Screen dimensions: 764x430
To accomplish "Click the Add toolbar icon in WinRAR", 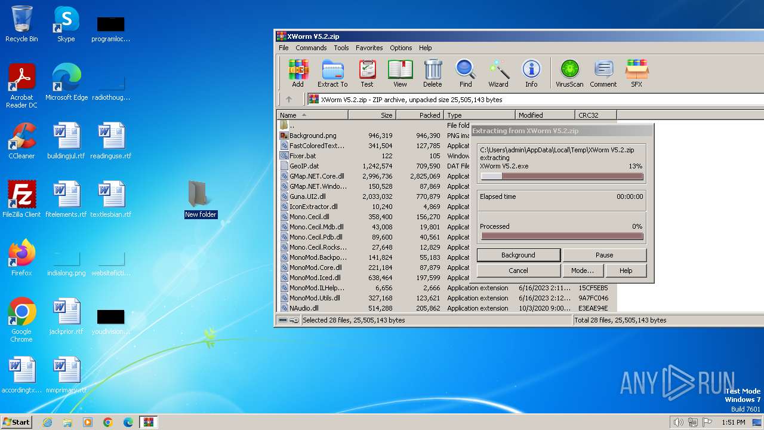I will (x=297, y=73).
